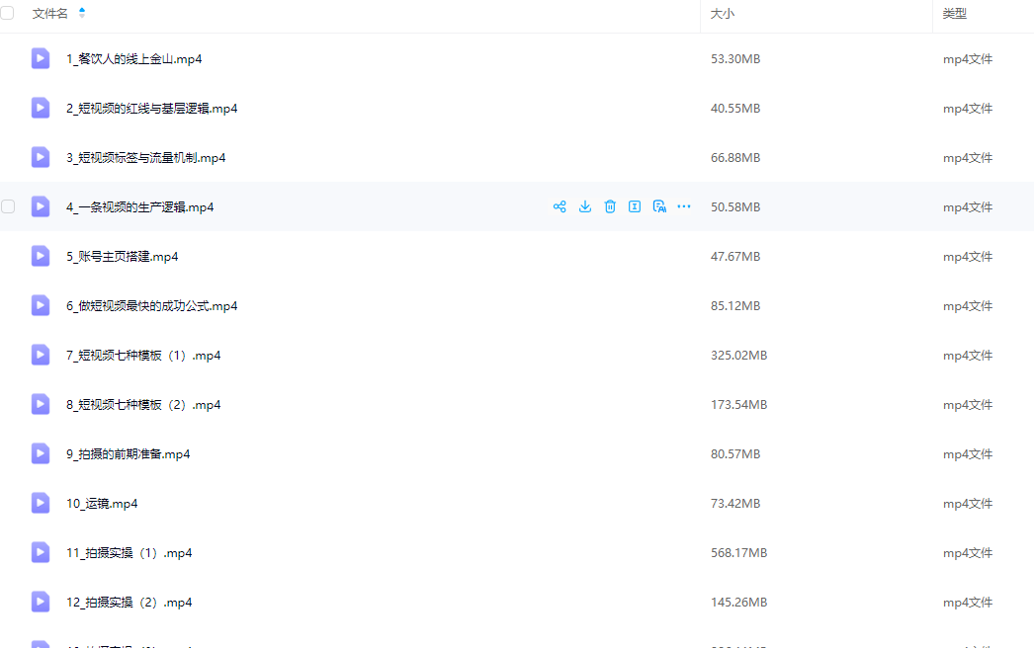Share the file 4_一条视频的生产逻辑.mp4

coord(560,206)
